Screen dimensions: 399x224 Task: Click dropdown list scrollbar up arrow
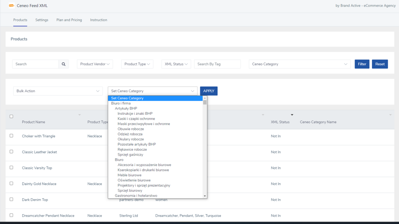pos(205,98)
